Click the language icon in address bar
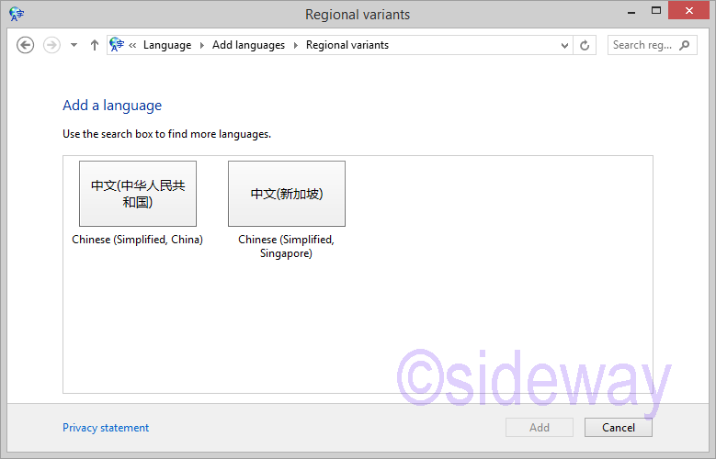Image resolution: width=716 pixels, height=459 pixels. 117,45
